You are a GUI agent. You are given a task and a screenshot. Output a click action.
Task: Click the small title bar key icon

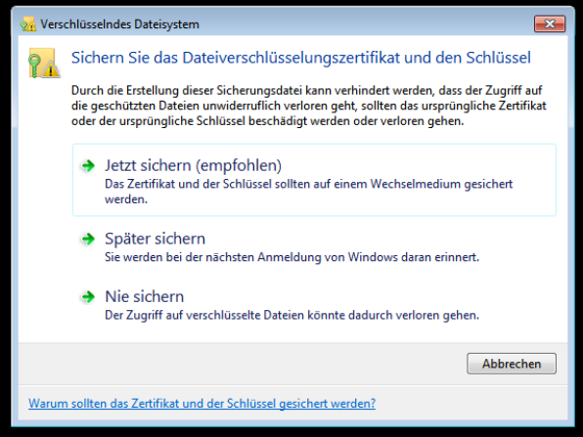[x=28, y=24]
